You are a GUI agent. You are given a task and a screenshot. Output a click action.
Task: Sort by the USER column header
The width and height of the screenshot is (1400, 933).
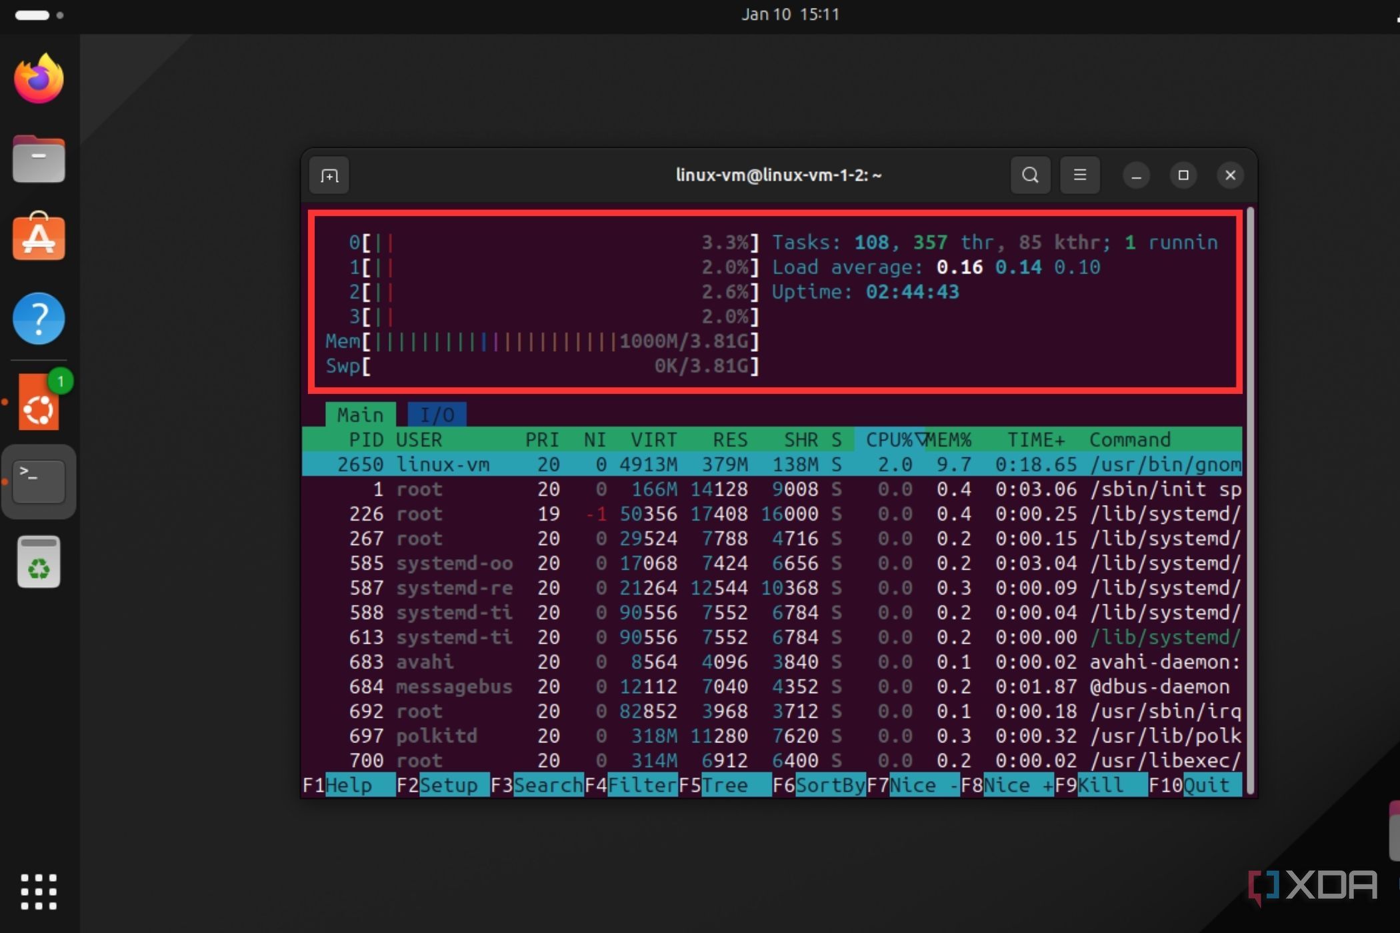tap(419, 440)
